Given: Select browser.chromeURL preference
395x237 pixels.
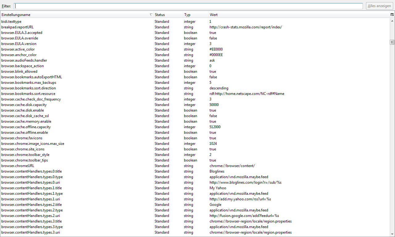Looking at the screenshot, I should [195, 166].
